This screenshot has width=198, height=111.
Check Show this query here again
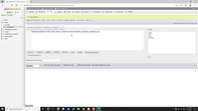point(43,65)
